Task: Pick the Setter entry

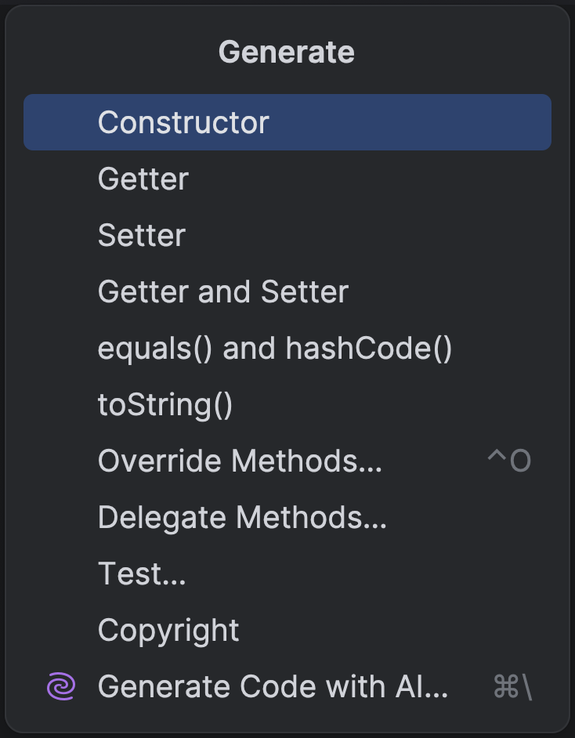Action: pos(142,235)
